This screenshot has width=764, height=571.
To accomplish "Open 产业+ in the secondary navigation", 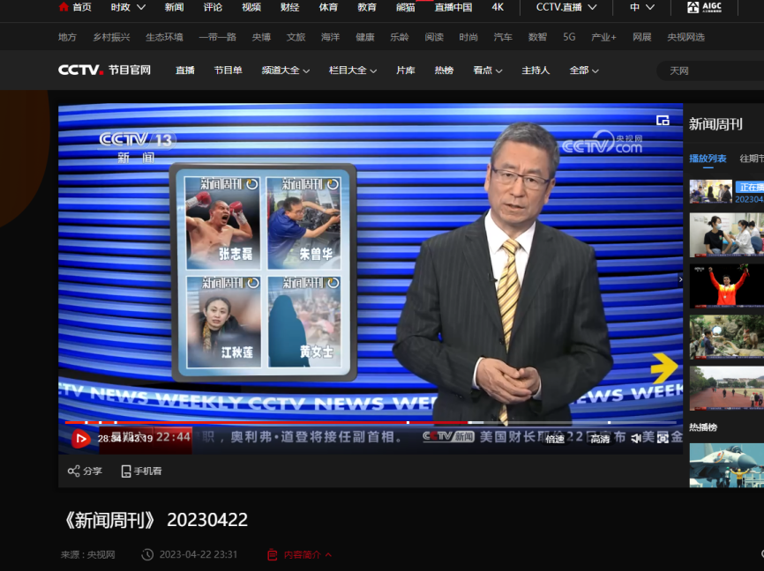I will (x=603, y=37).
